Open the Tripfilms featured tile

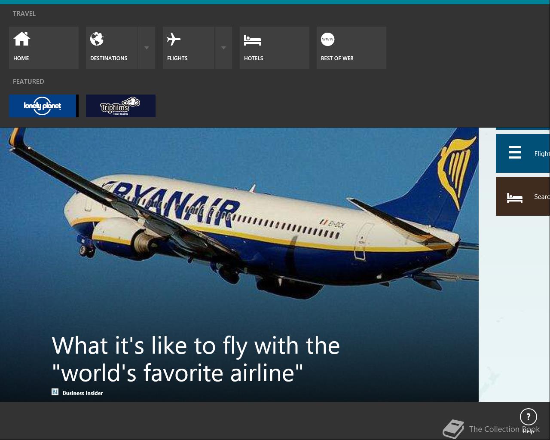(x=121, y=106)
